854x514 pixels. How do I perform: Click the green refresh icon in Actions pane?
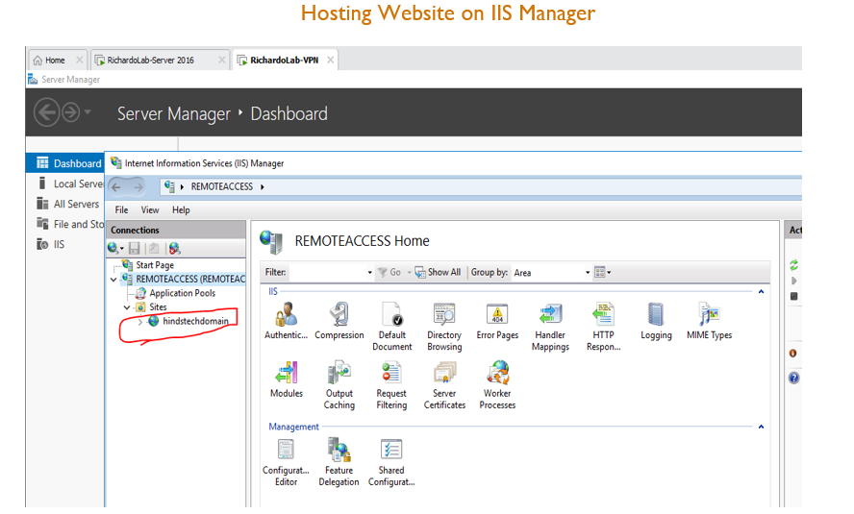(794, 265)
